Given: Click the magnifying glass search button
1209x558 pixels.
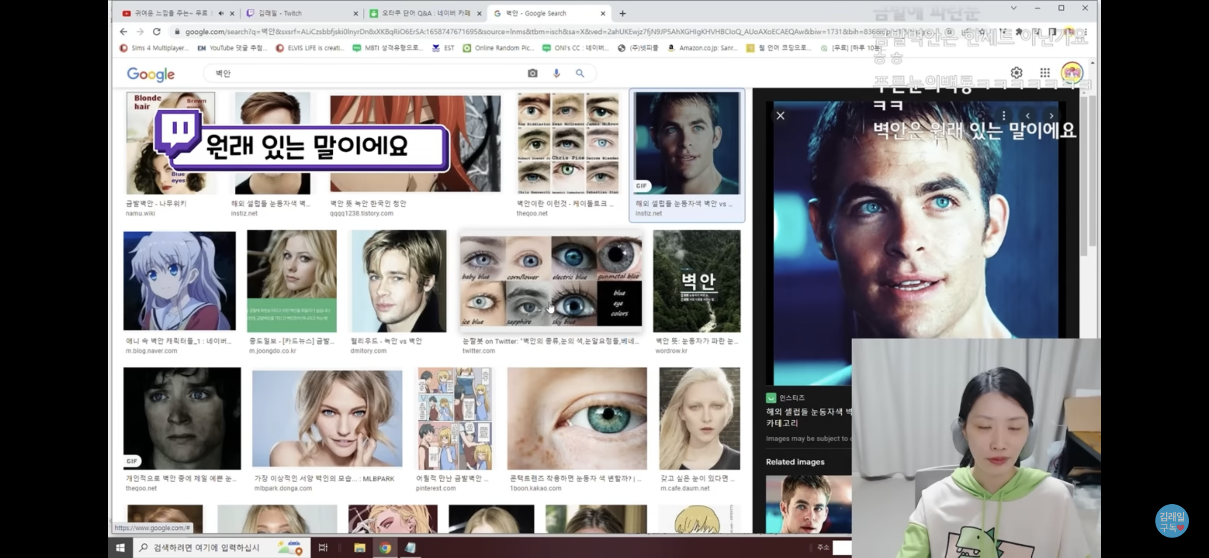Looking at the screenshot, I should 580,73.
